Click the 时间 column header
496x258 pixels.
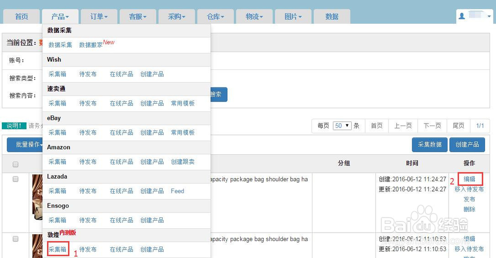[x=412, y=163]
